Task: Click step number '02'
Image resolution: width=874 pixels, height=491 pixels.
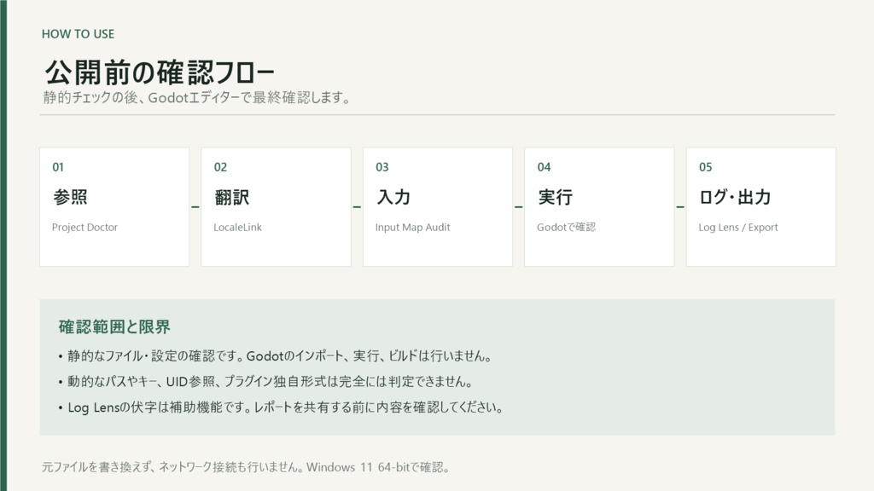Action: point(221,167)
